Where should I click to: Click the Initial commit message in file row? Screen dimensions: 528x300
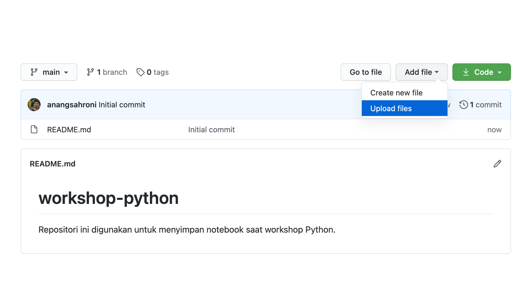[211, 130]
